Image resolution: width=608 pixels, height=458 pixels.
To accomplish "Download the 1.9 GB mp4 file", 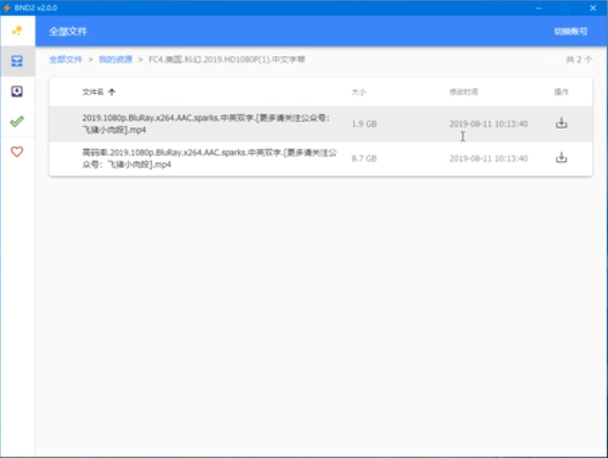I will click(x=562, y=123).
